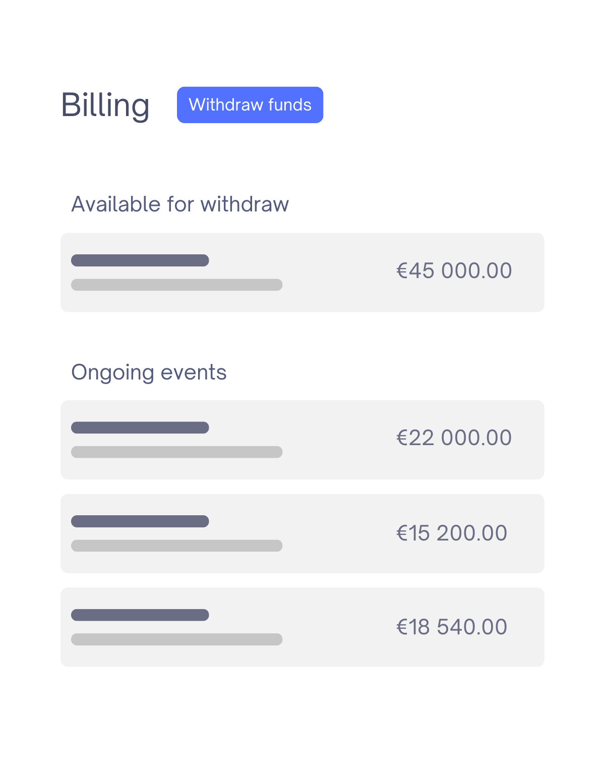Viewport: 605px width, 757px height.
Task: Select the €18 540.00 amount
Action: (452, 627)
